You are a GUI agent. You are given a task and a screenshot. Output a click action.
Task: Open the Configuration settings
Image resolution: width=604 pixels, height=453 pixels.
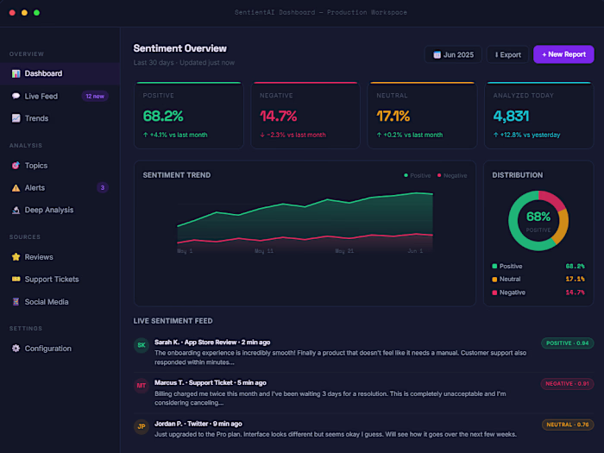(x=60, y=349)
